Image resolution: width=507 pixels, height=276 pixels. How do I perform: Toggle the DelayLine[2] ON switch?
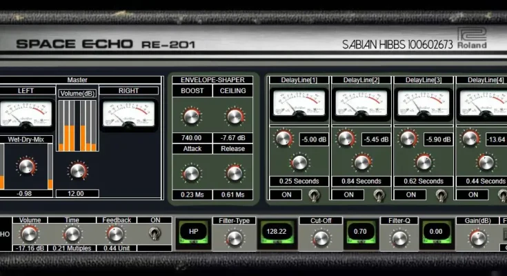point(377,195)
